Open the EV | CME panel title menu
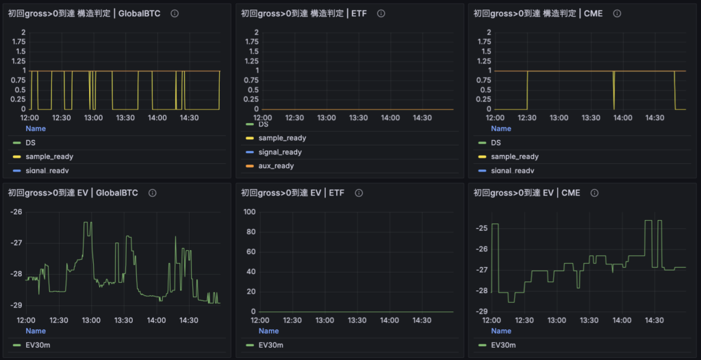This screenshot has height=360, width=701. (526, 193)
